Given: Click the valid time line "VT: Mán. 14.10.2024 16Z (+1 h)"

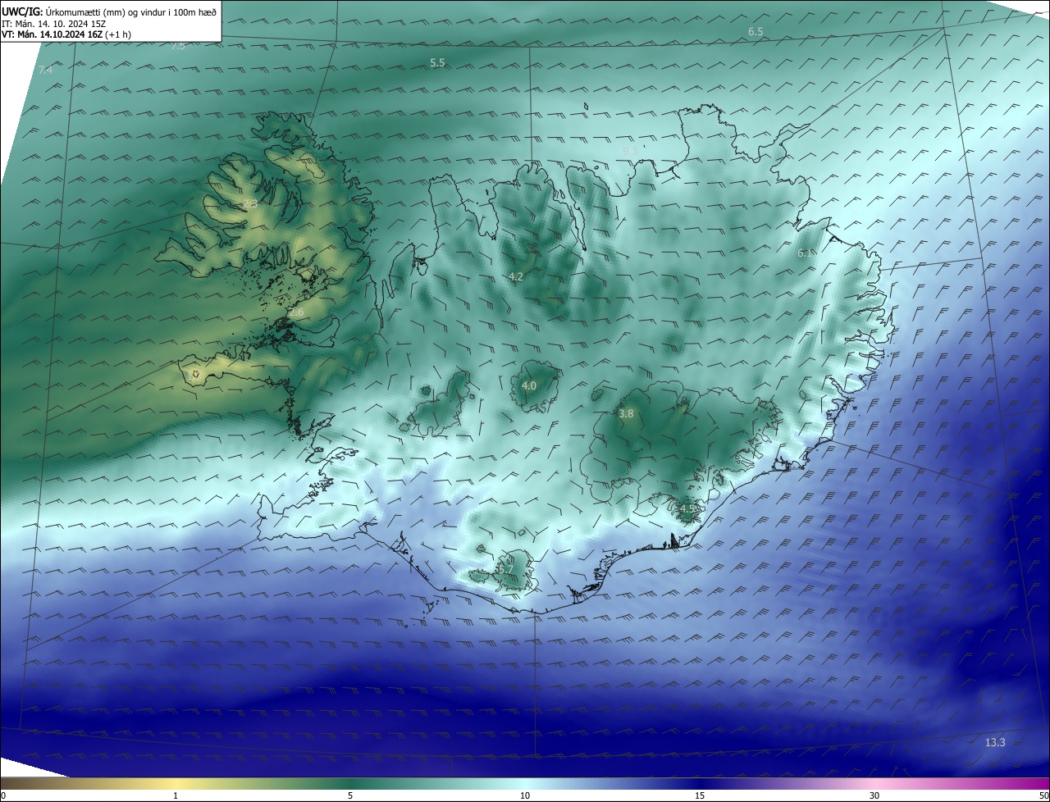Looking at the screenshot, I should coord(66,34).
